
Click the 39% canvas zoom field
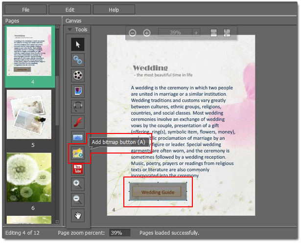click(175, 32)
